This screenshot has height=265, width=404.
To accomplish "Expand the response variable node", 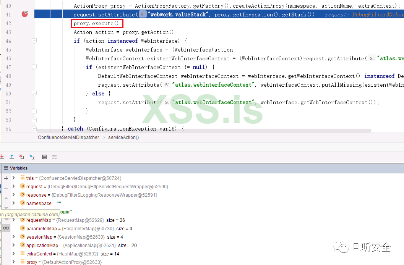I will tap(14, 195).
